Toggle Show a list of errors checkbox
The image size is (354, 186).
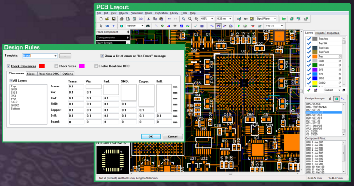[102, 56]
